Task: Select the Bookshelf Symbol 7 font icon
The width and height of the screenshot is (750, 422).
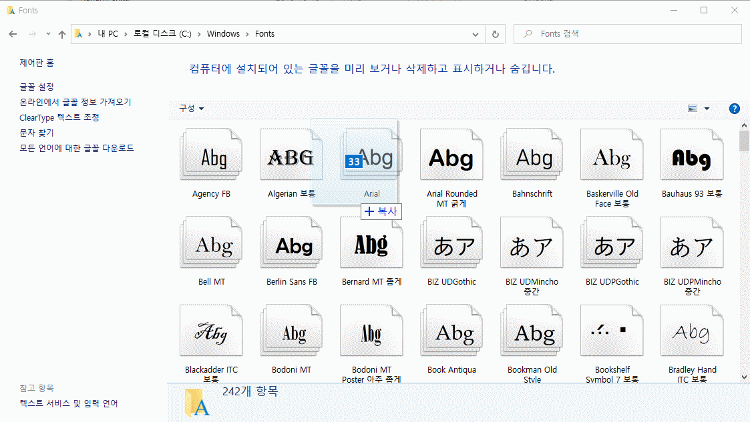Action: pos(612,331)
